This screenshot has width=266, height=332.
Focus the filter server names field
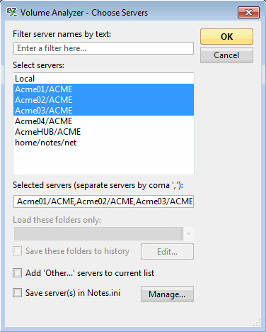[103, 48]
